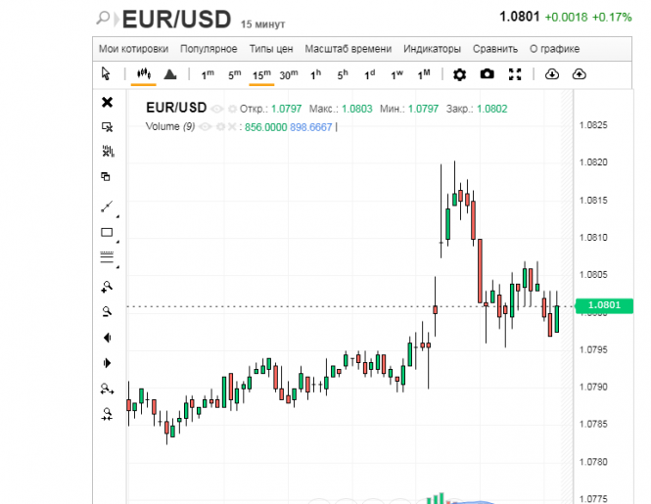This screenshot has height=504, width=651.
Task: Click the Volume (9) indicator label
Action: point(170,126)
